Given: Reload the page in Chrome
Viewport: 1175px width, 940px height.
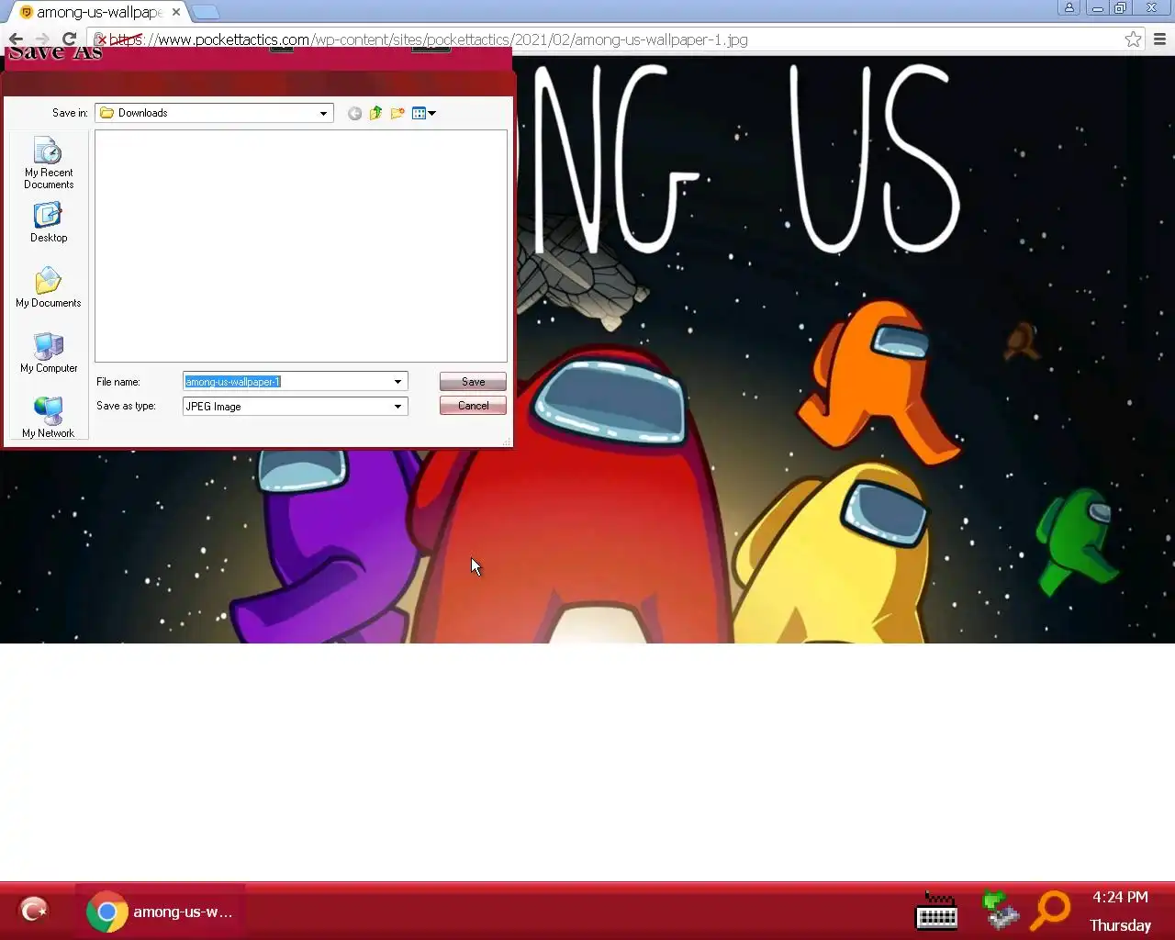Looking at the screenshot, I should pyautogui.click(x=69, y=39).
